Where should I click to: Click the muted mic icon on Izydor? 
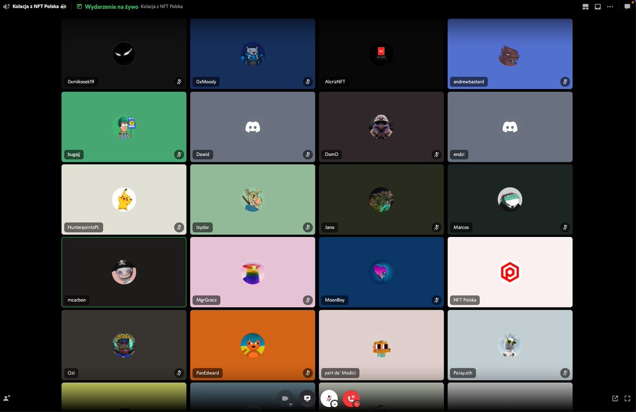[x=308, y=227]
